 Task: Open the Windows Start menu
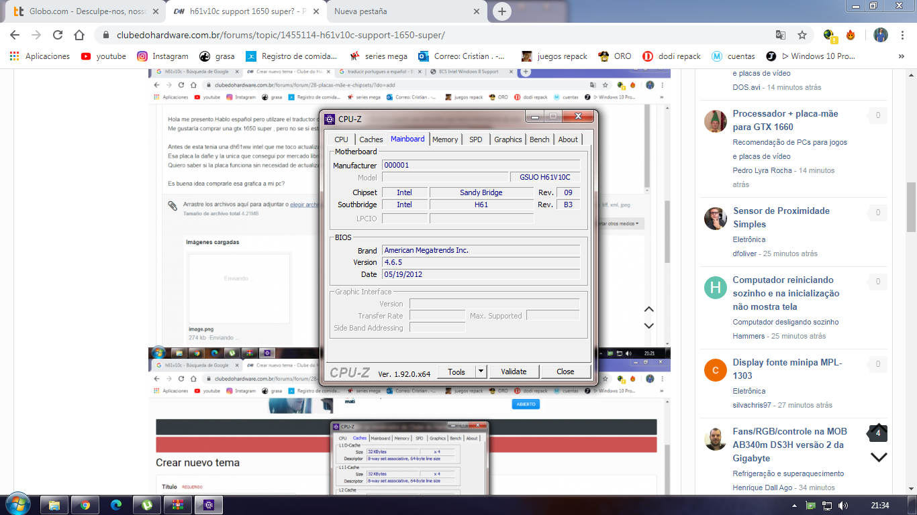click(17, 504)
